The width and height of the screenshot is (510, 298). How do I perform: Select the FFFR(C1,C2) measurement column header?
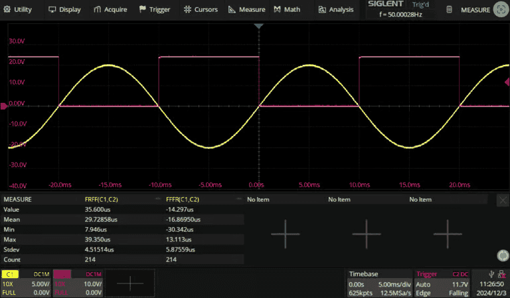point(183,199)
